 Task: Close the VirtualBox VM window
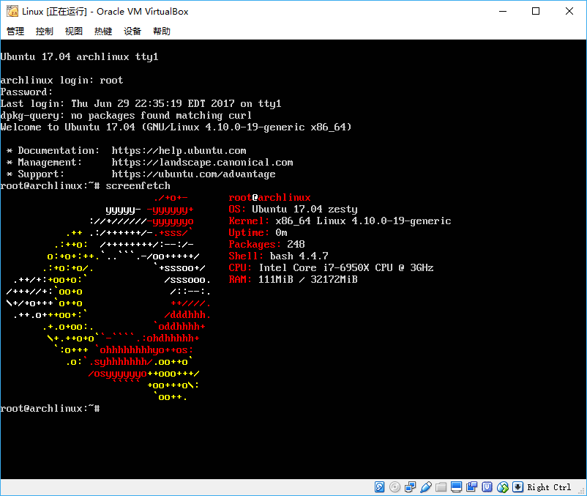[569, 11]
